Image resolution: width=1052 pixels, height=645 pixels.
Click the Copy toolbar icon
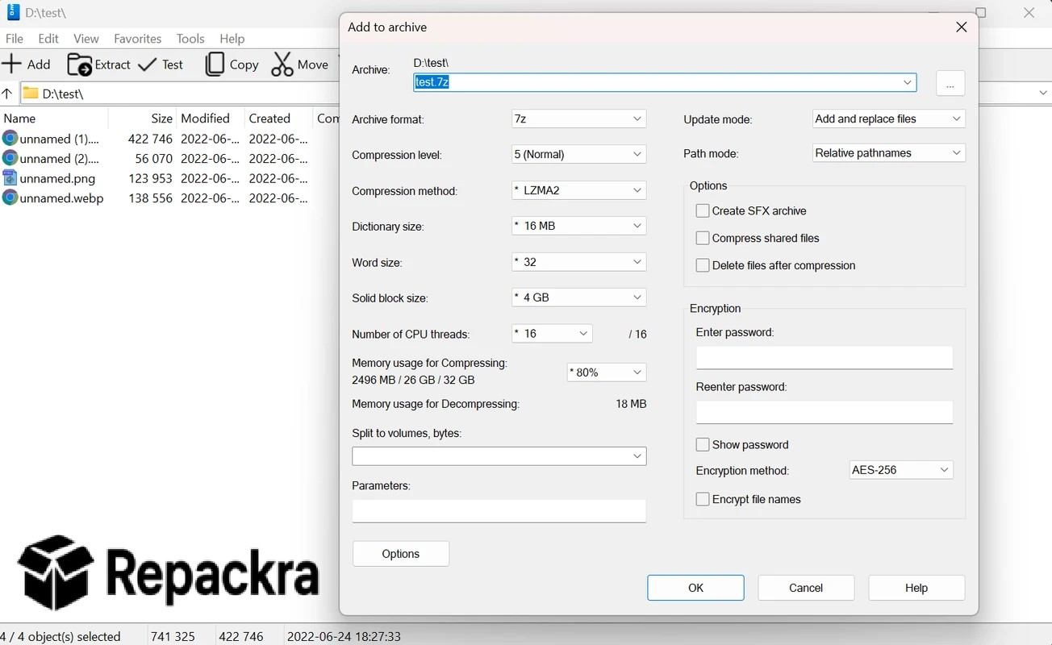click(215, 64)
